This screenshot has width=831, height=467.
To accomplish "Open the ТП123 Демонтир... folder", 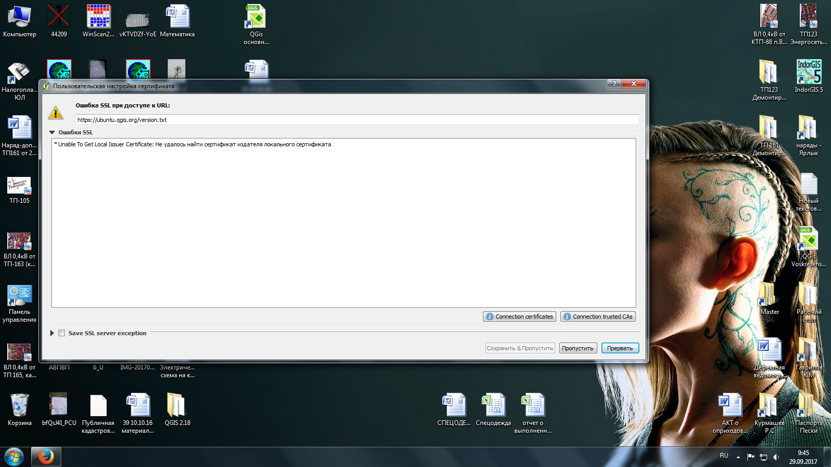I will pos(769,80).
